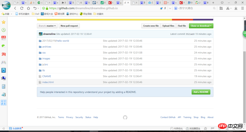This screenshot has width=246, height=132.
Task: Open the css folder link
Action: coord(44,53)
